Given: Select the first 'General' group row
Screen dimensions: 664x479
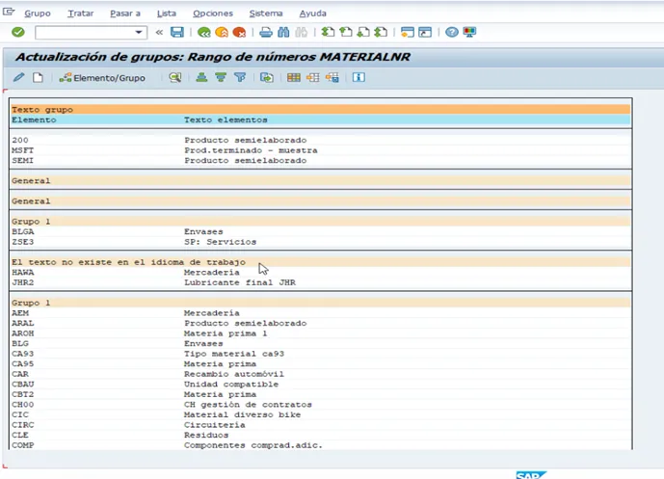Looking at the screenshot, I should [x=321, y=181].
